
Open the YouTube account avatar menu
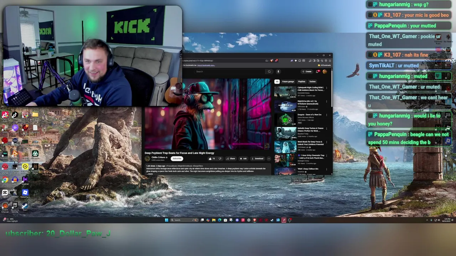click(x=325, y=71)
